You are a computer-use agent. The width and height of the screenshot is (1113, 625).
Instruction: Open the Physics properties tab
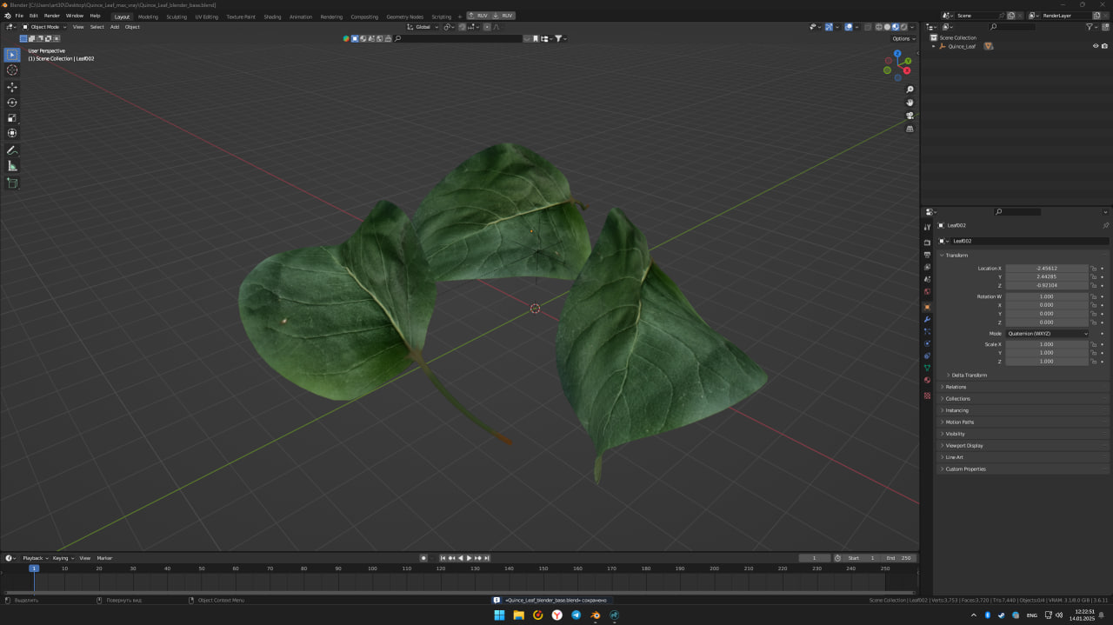click(x=927, y=343)
